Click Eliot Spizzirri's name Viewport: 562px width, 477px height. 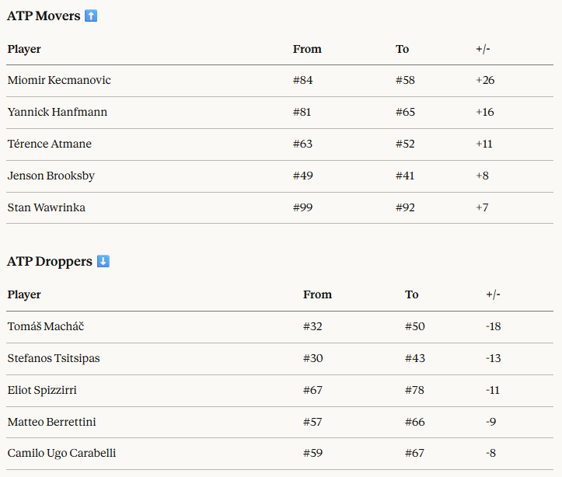[x=42, y=390]
